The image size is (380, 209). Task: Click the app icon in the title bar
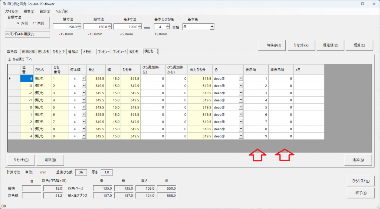coord(4,4)
